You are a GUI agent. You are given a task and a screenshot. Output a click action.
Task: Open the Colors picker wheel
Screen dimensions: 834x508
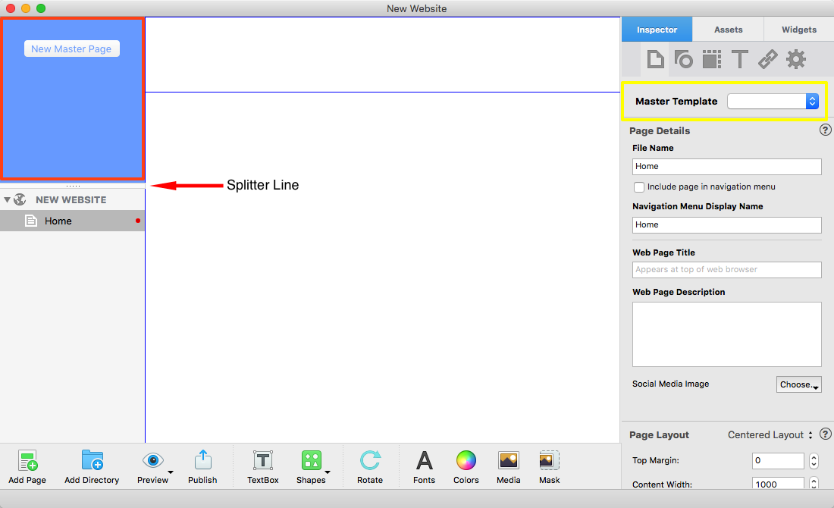coord(466,461)
